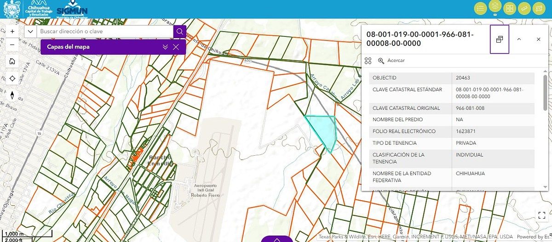This screenshot has height=242, width=552.
Task: Open the legend list widget
Action: tap(481, 8)
